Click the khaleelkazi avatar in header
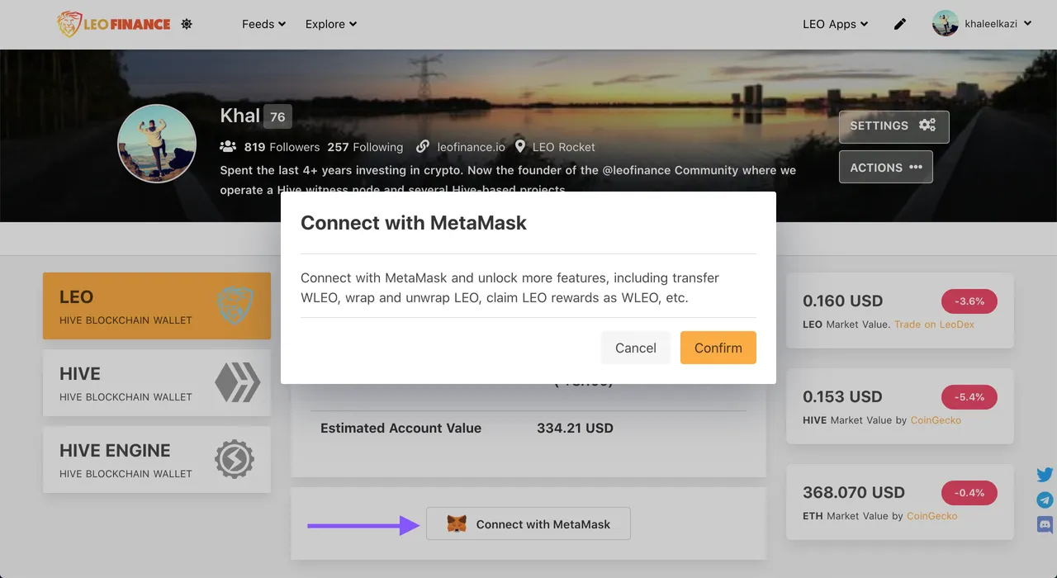The image size is (1057, 578). click(x=945, y=23)
